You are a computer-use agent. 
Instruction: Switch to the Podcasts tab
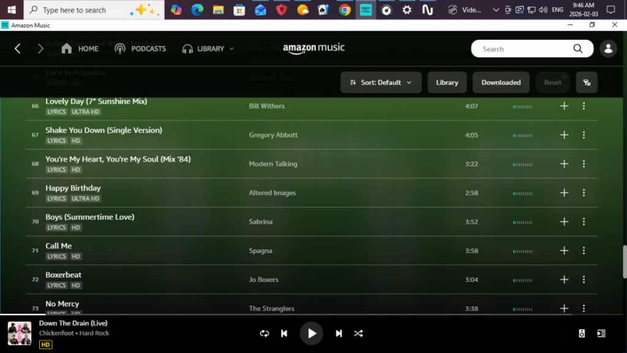[x=140, y=49]
